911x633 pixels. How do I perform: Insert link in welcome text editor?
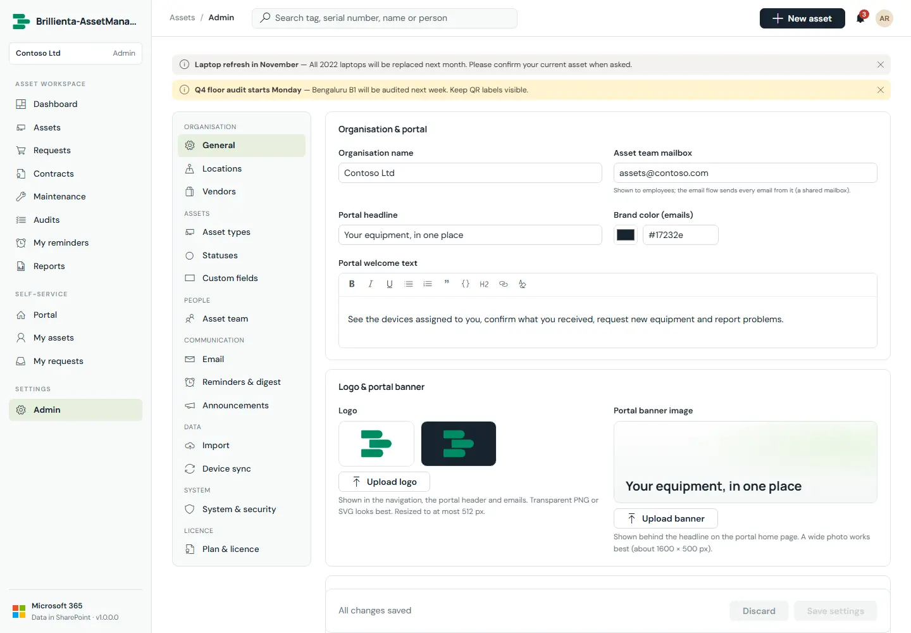click(x=504, y=284)
